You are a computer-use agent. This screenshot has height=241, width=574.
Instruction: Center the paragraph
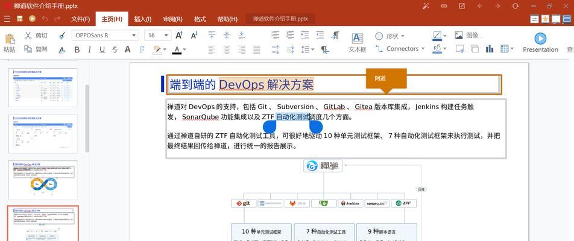click(x=227, y=49)
